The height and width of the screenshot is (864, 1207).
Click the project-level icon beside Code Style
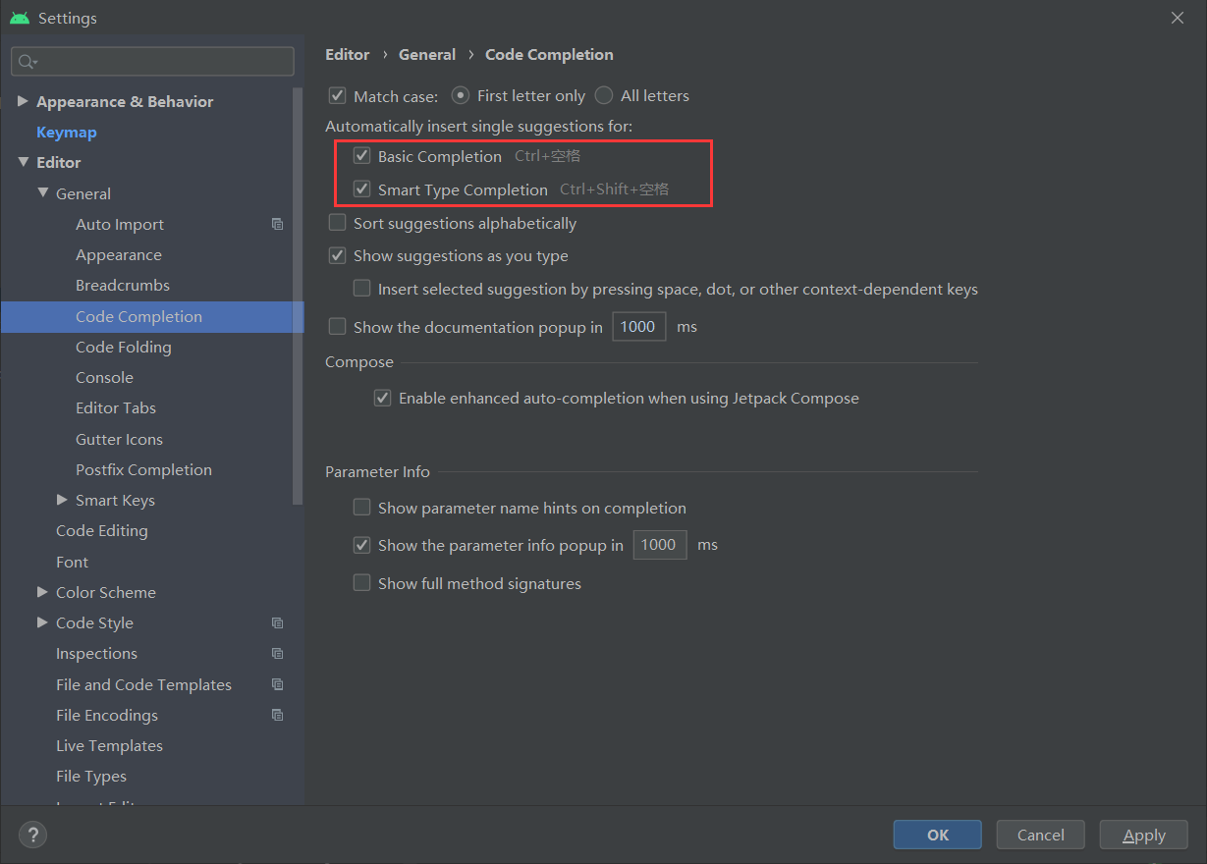277,622
